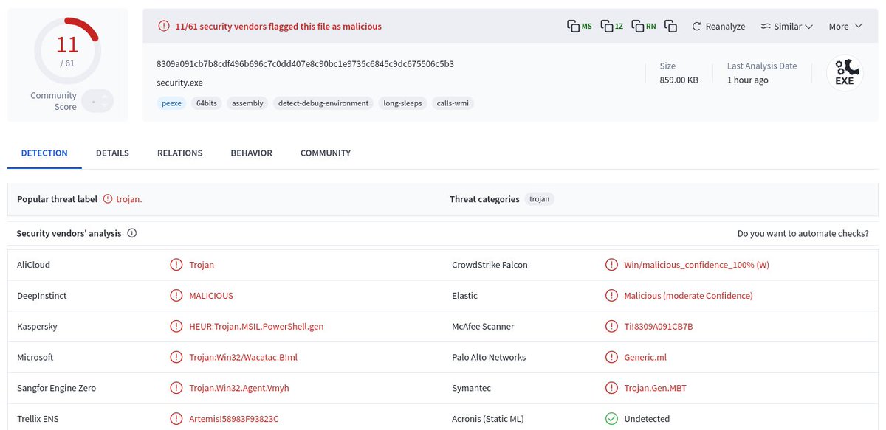The width and height of the screenshot is (886, 430).
Task: Click the warning icon beside the flagged-malicious banner
Action: pos(164,26)
